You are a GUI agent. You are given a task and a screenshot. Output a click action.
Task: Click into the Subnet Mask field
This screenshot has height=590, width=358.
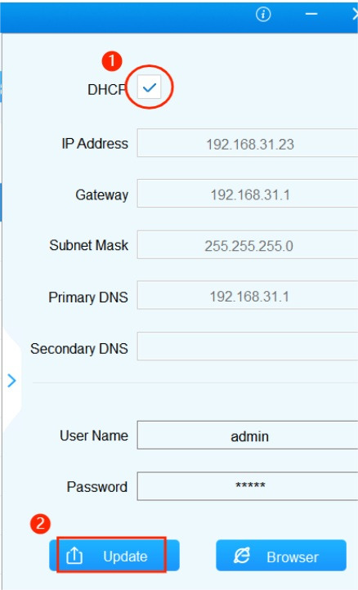tap(248, 244)
